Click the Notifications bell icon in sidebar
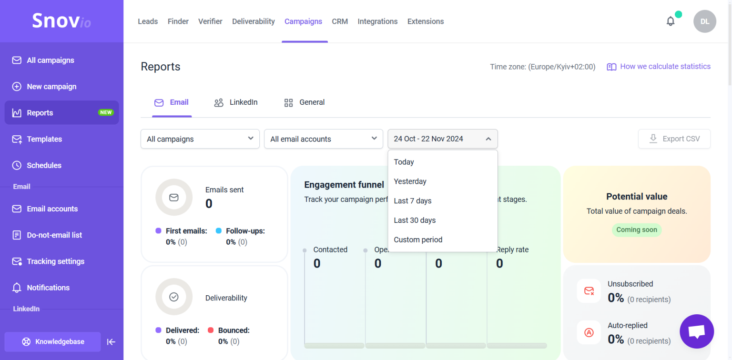The height and width of the screenshot is (360, 732). point(17,288)
